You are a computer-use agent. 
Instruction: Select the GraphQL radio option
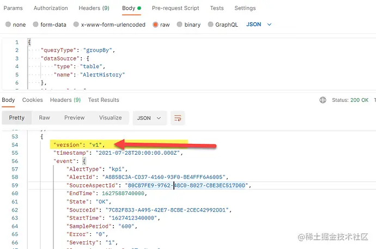point(210,25)
